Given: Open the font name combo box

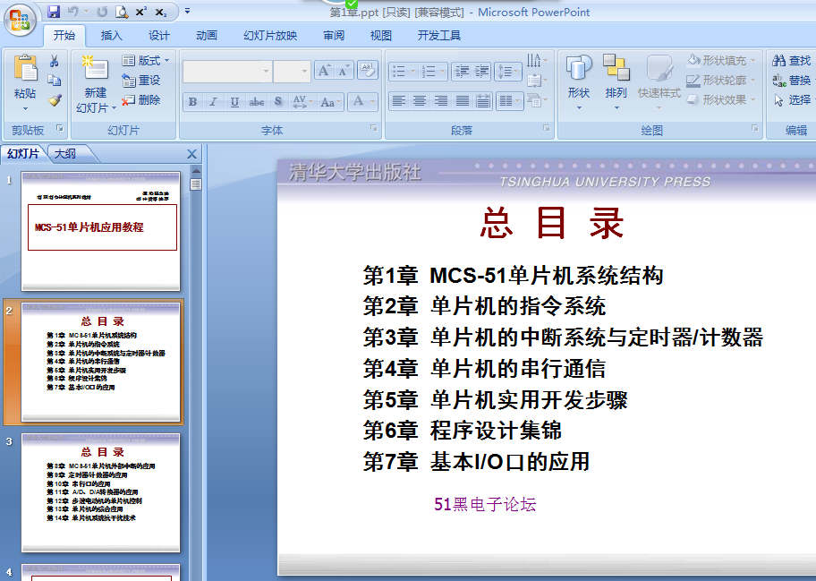Looking at the screenshot, I should 227,72.
